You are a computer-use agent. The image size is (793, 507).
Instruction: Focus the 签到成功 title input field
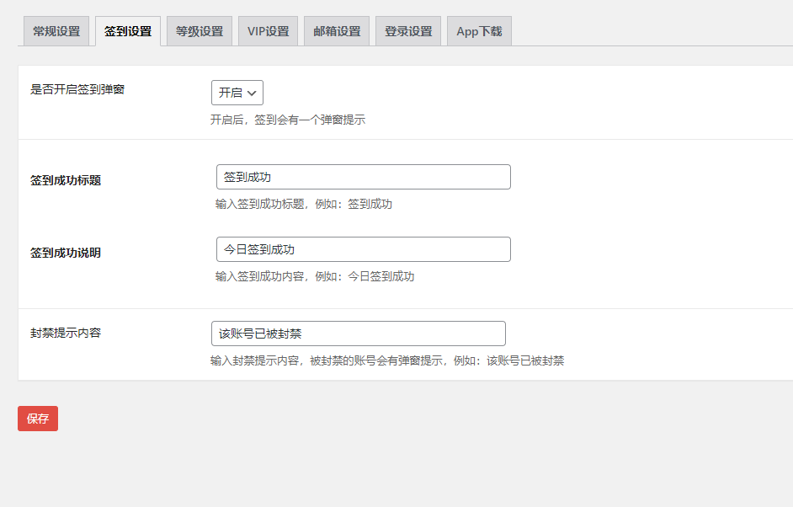pyautogui.click(x=364, y=176)
